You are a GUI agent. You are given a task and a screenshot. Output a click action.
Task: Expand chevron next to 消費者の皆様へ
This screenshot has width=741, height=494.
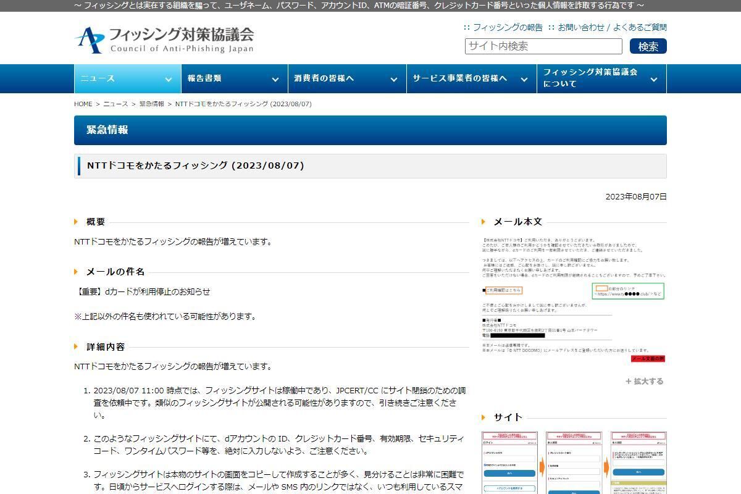(x=393, y=79)
